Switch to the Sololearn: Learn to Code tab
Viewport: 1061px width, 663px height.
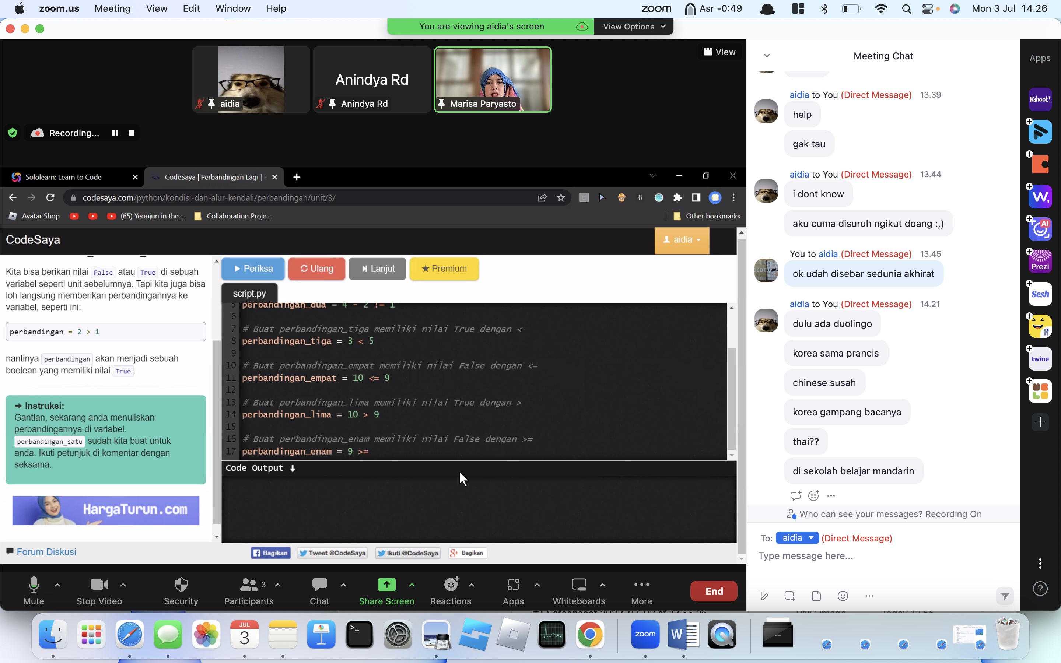[x=72, y=177]
